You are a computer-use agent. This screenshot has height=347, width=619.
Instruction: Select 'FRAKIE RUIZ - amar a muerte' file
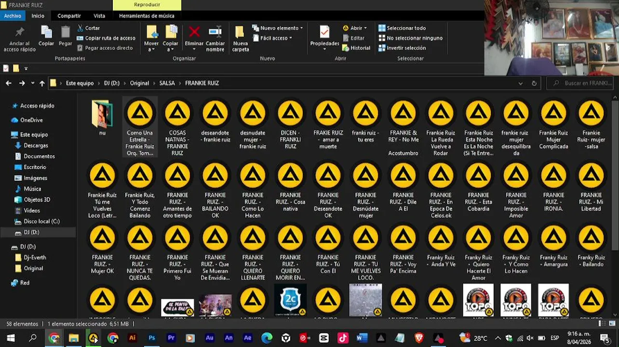tap(328, 124)
